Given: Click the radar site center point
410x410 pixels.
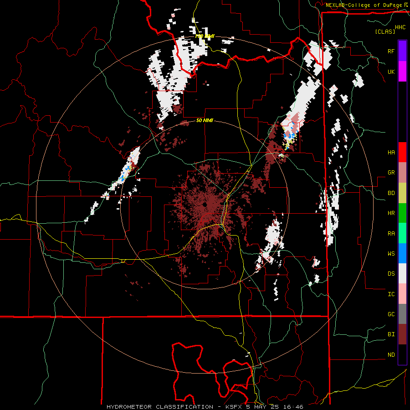Looking at the screenshot, I should point(205,204).
